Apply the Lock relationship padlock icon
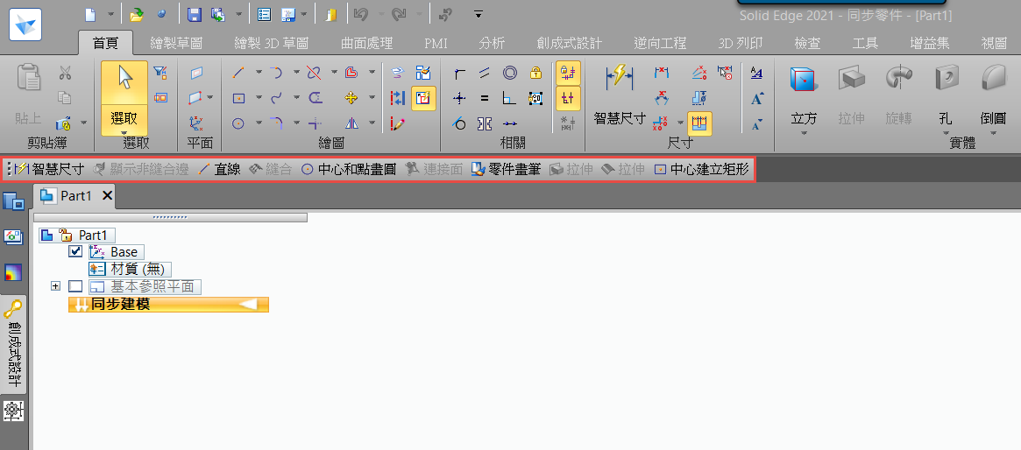The image size is (1021, 450). pyautogui.click(x=535, y=73)
